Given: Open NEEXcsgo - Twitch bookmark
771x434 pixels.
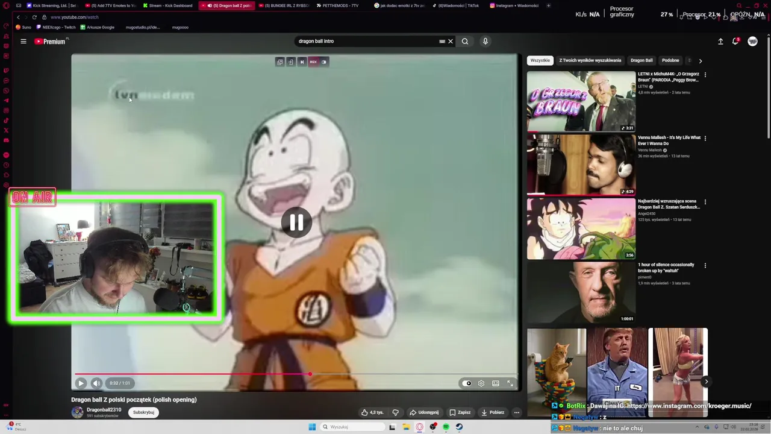Looking at the screenshot, I should pos(56,27).
